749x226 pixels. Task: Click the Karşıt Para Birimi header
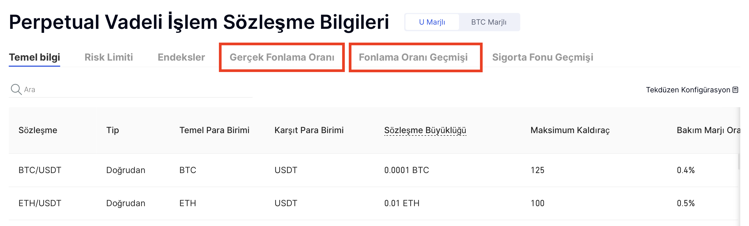(309, 130)
